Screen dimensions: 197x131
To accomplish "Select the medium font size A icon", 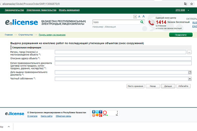I will click(x=139, y=17).
